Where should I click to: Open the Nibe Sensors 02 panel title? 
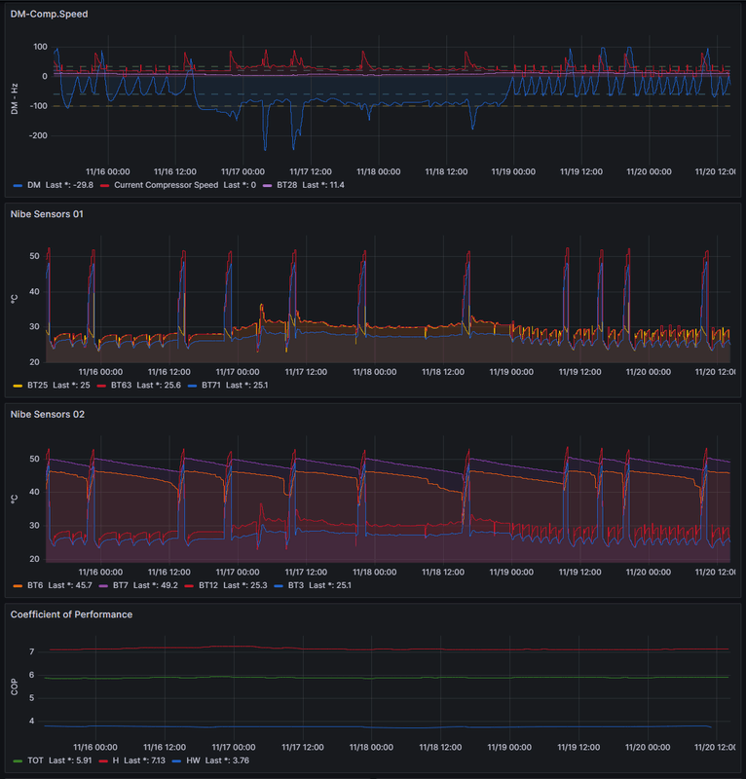tap(47, 415)
